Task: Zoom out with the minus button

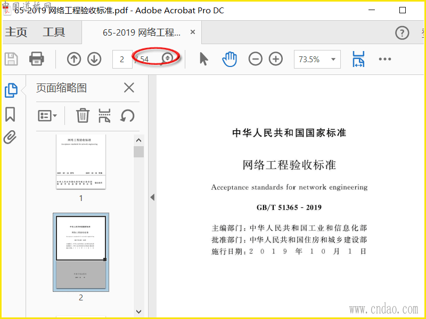Action: click(x=256, y=59)
